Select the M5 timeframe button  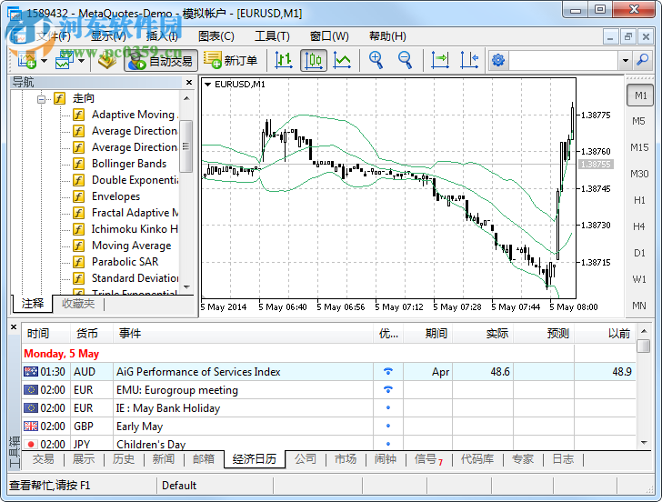pos(638,121)
